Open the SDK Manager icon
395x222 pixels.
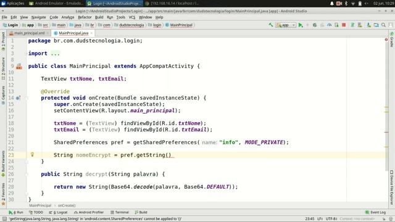(368, 25)
